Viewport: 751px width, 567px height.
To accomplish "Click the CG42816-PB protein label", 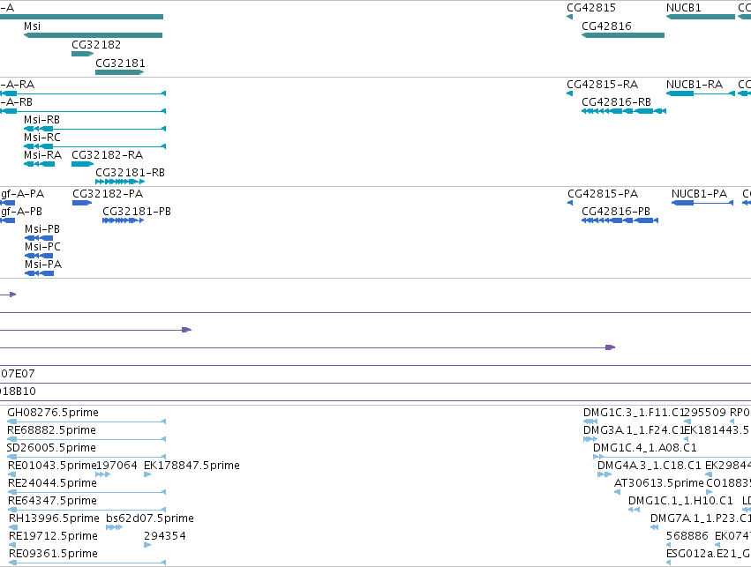I will pos(615,212).
